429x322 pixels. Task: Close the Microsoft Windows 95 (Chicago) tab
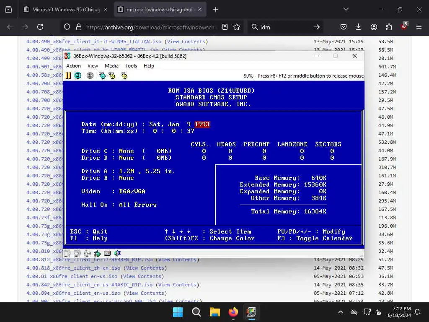[x=105, y=10]
